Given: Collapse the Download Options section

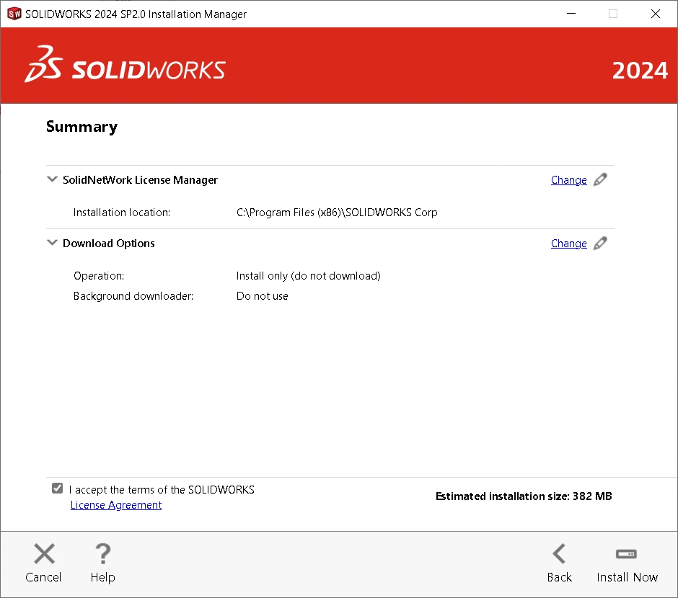Looking at the screenshot, I should (x=52, y=243).
